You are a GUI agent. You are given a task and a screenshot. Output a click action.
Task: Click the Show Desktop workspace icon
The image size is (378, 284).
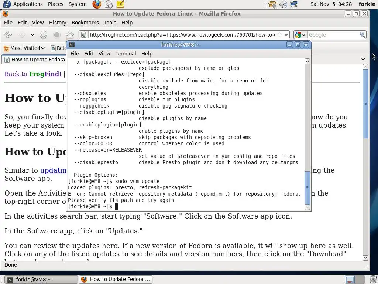(x=350, y=280)
